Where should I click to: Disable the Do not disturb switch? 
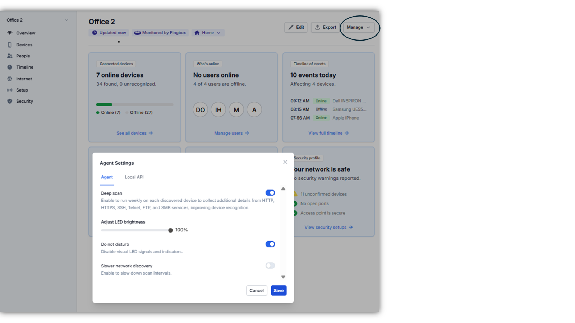[x=270, y=244]
